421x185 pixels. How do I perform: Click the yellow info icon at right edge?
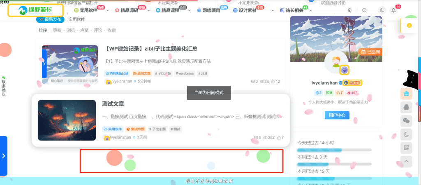[409, 25]
